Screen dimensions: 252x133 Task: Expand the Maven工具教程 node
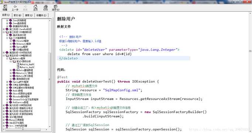tap(4, 120)
